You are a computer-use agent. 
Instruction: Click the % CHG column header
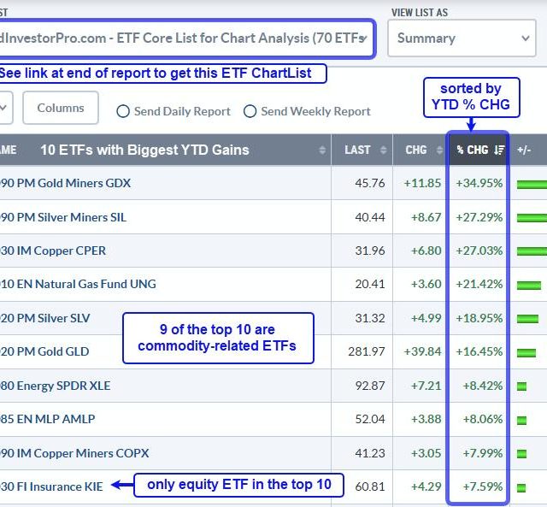tap(472, 150)
